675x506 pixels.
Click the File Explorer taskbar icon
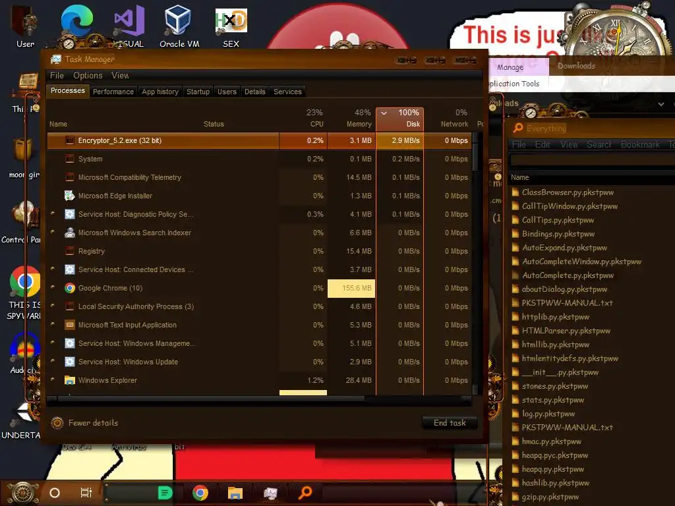click(x=235, y=493)
